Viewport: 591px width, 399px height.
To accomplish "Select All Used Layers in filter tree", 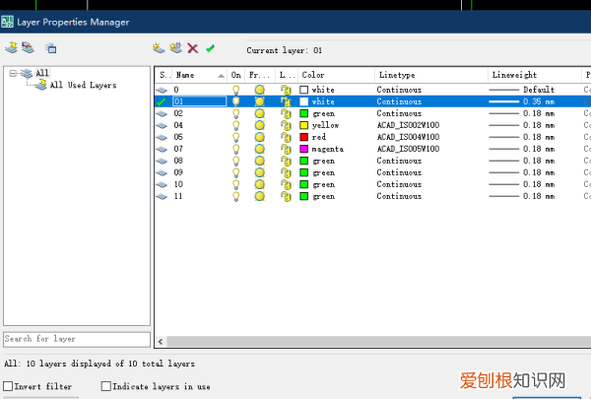I will pyautogui.click(x=83, y=86).
